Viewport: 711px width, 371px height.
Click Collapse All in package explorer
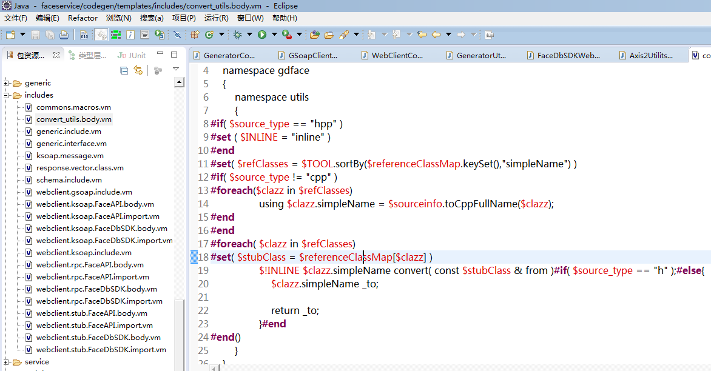click(124, 70)
